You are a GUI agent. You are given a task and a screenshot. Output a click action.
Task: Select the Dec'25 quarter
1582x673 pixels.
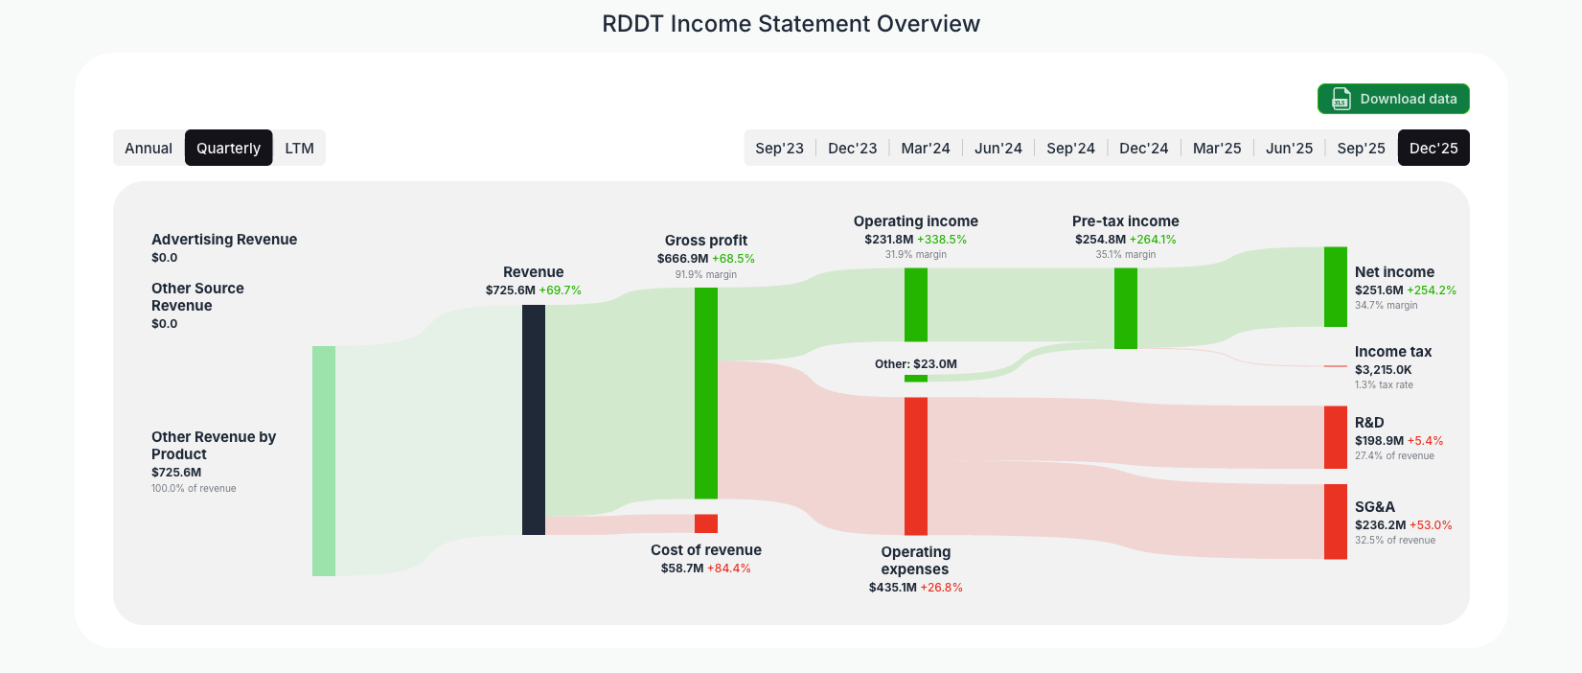pyautogui.click(x=1433, y=148)
